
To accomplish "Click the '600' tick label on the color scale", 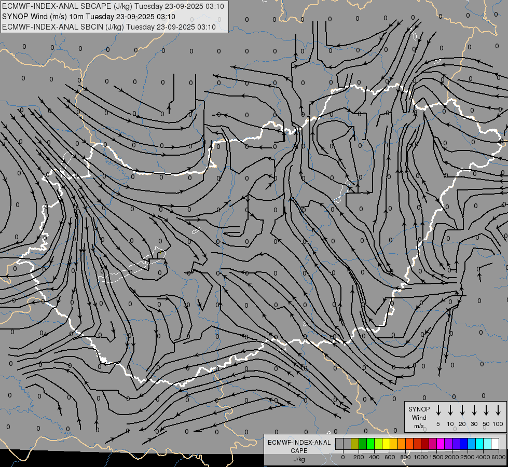I will click(x=390, y=457).
